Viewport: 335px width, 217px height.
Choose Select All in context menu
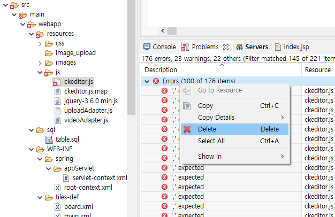(x=234, y=141)
